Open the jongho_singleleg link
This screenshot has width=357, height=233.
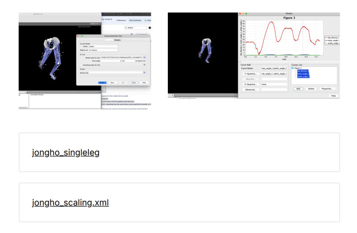point(66,153)
